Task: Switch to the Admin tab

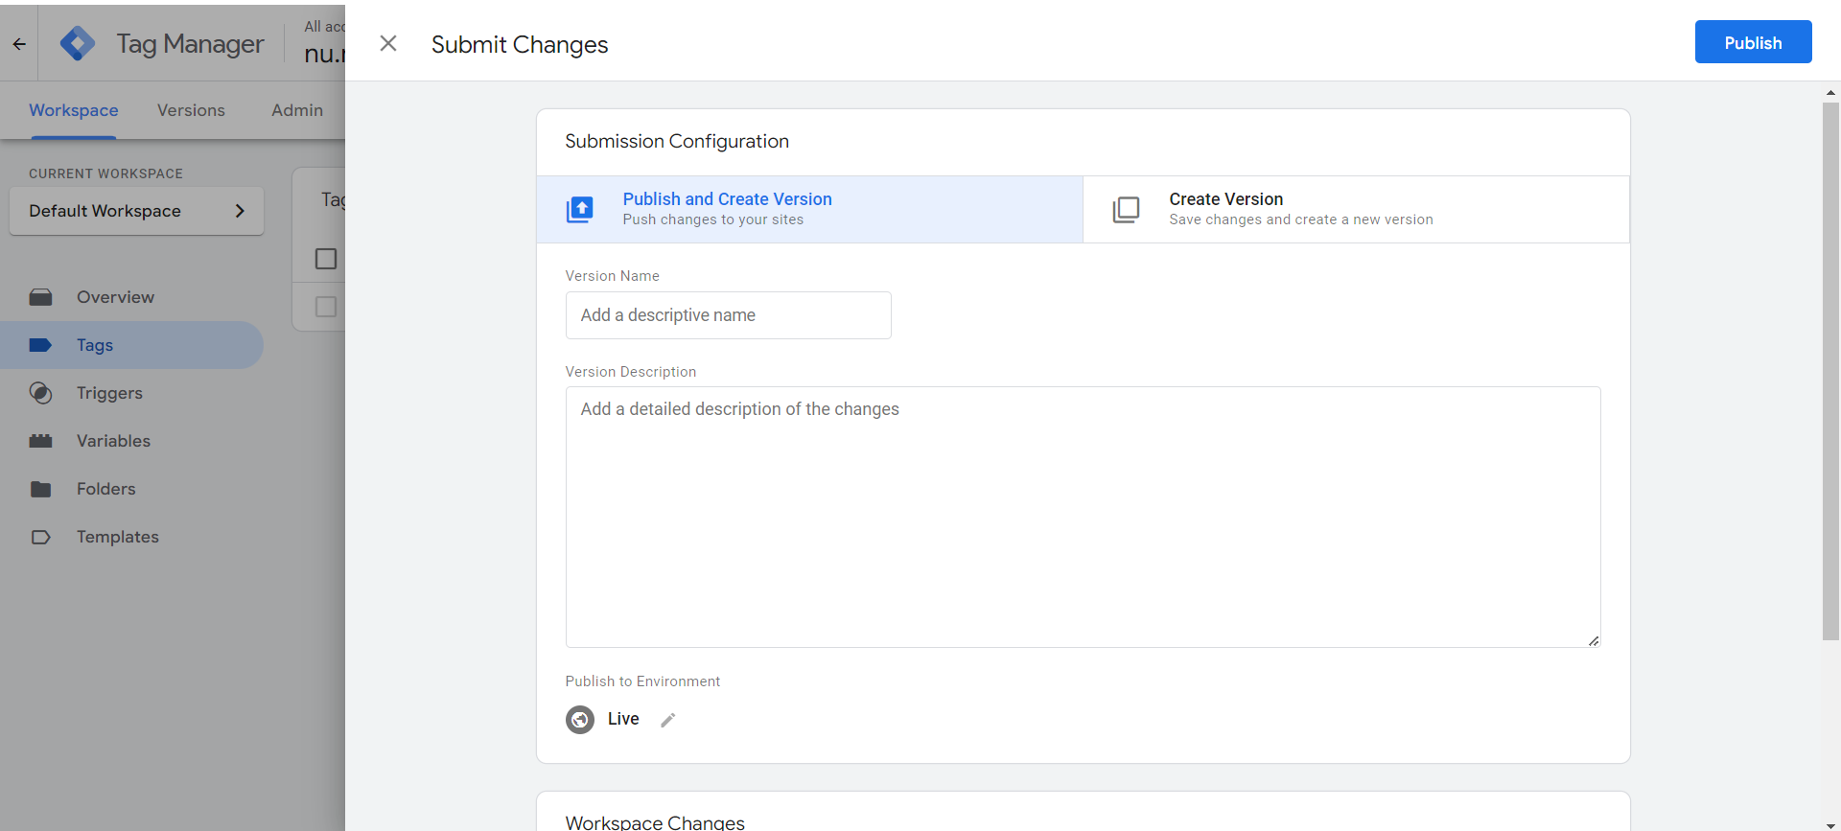Action: (297, 110)
